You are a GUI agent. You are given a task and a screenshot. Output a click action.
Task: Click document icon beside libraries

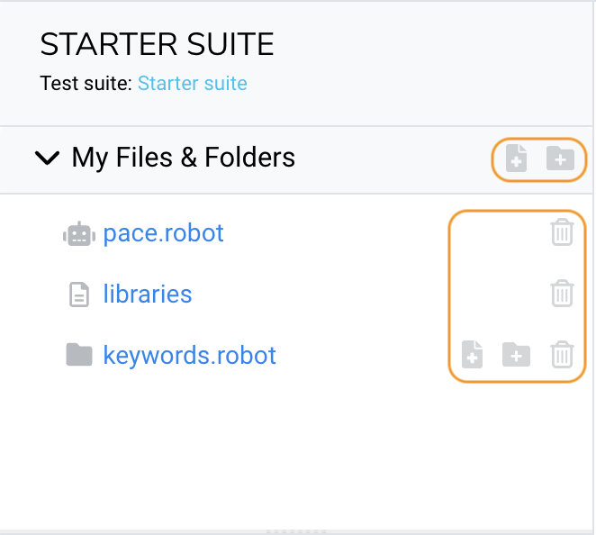click(79, 295)
